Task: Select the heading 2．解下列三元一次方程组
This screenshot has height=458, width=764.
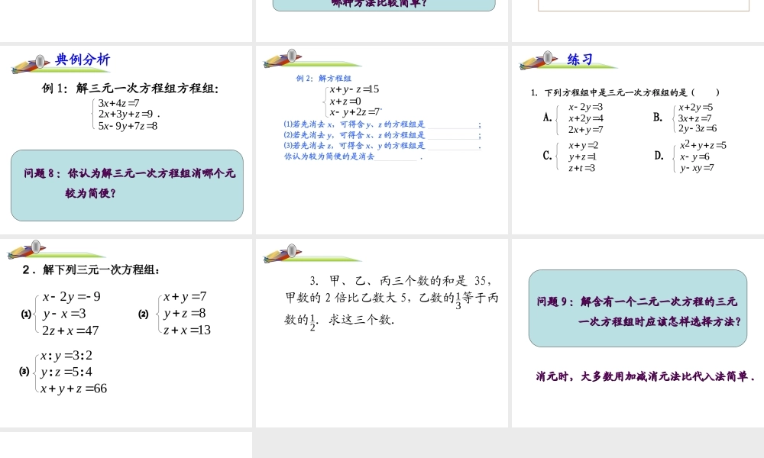Action: [x=91, y=269]
